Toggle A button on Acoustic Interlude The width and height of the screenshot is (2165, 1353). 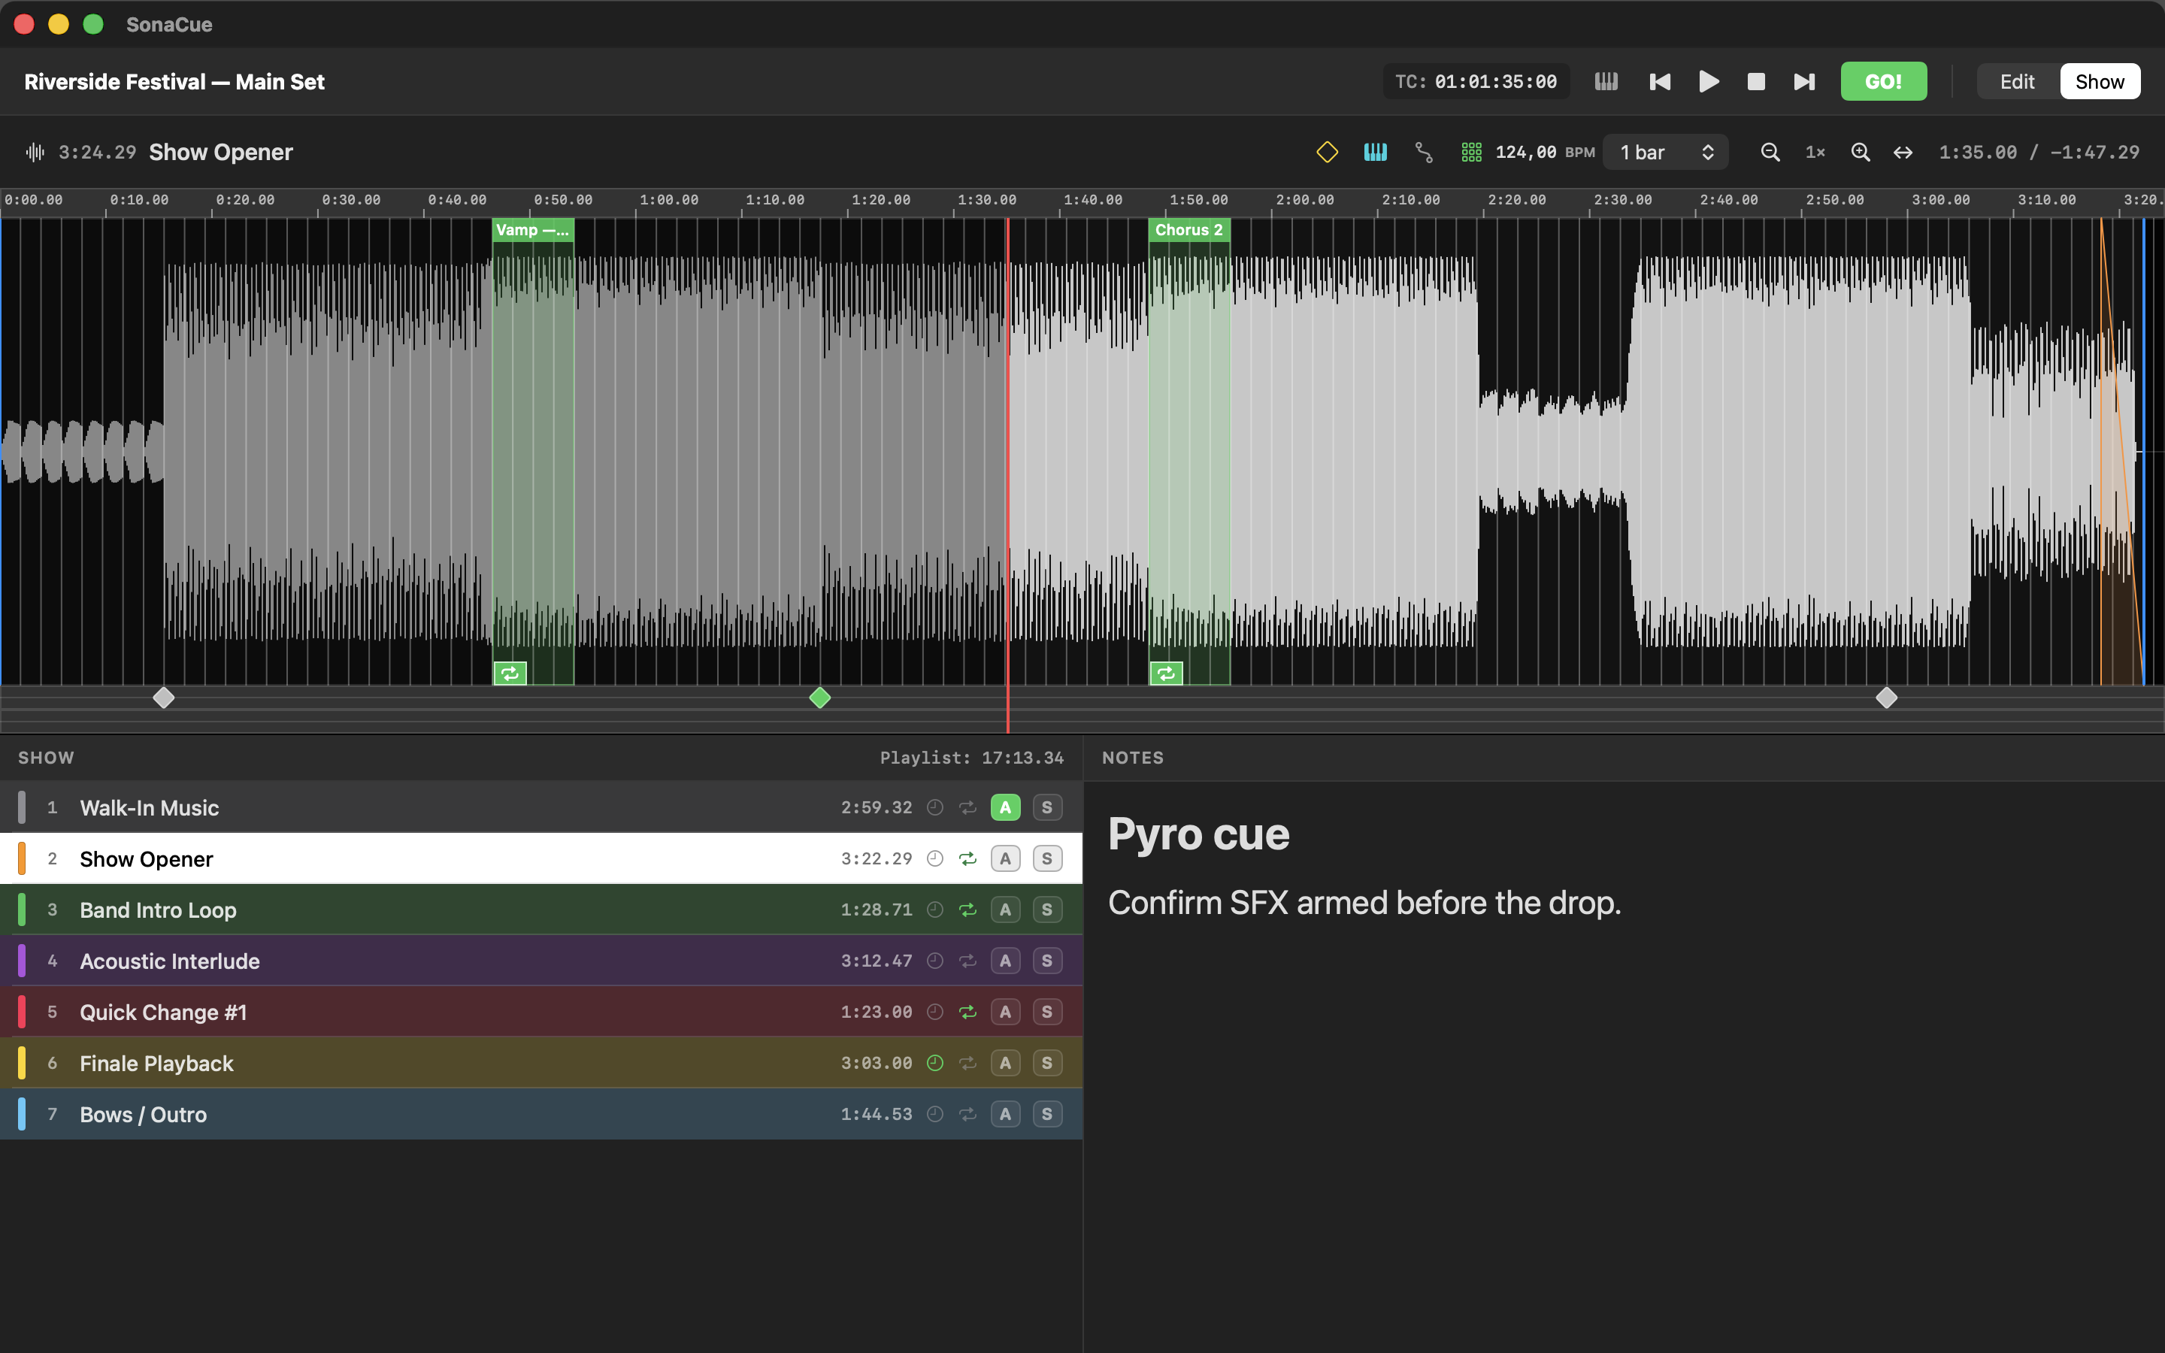point(1006,960)
